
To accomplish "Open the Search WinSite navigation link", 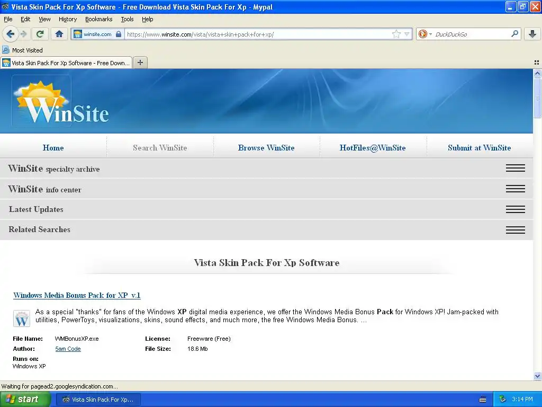I will (x=160, y=148).
